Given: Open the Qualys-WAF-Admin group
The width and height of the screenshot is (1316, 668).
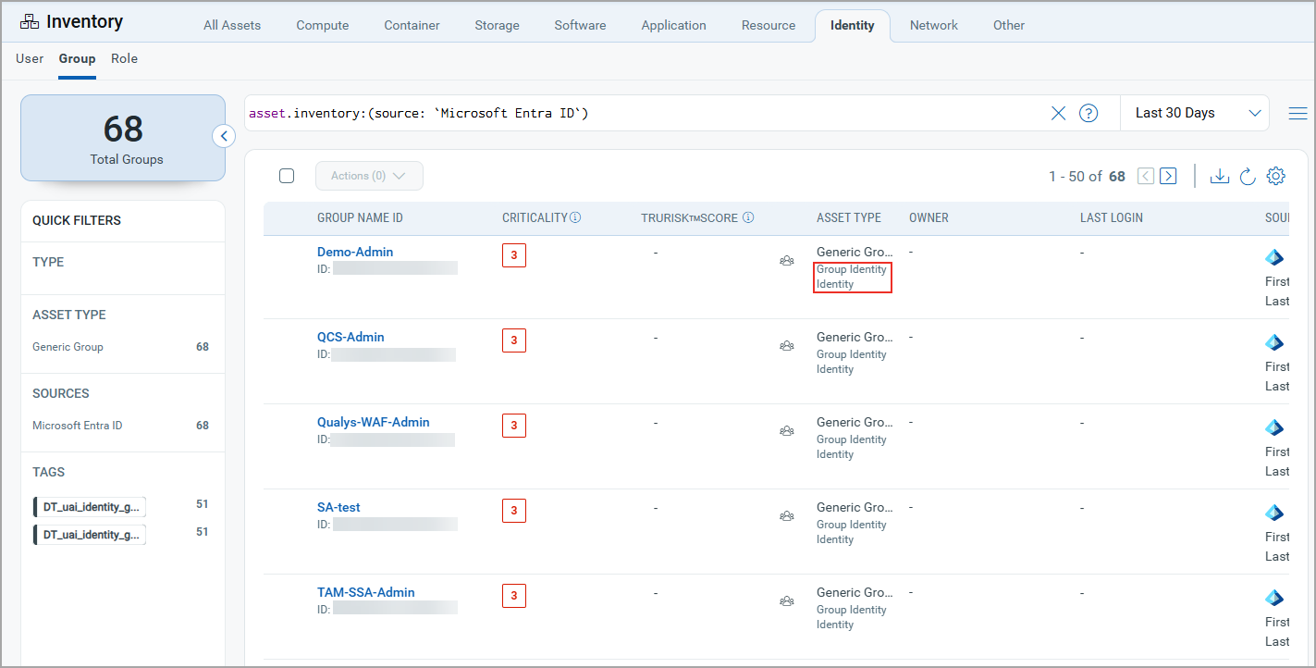Looking at the screenshot, I should [x=373, y=422].
